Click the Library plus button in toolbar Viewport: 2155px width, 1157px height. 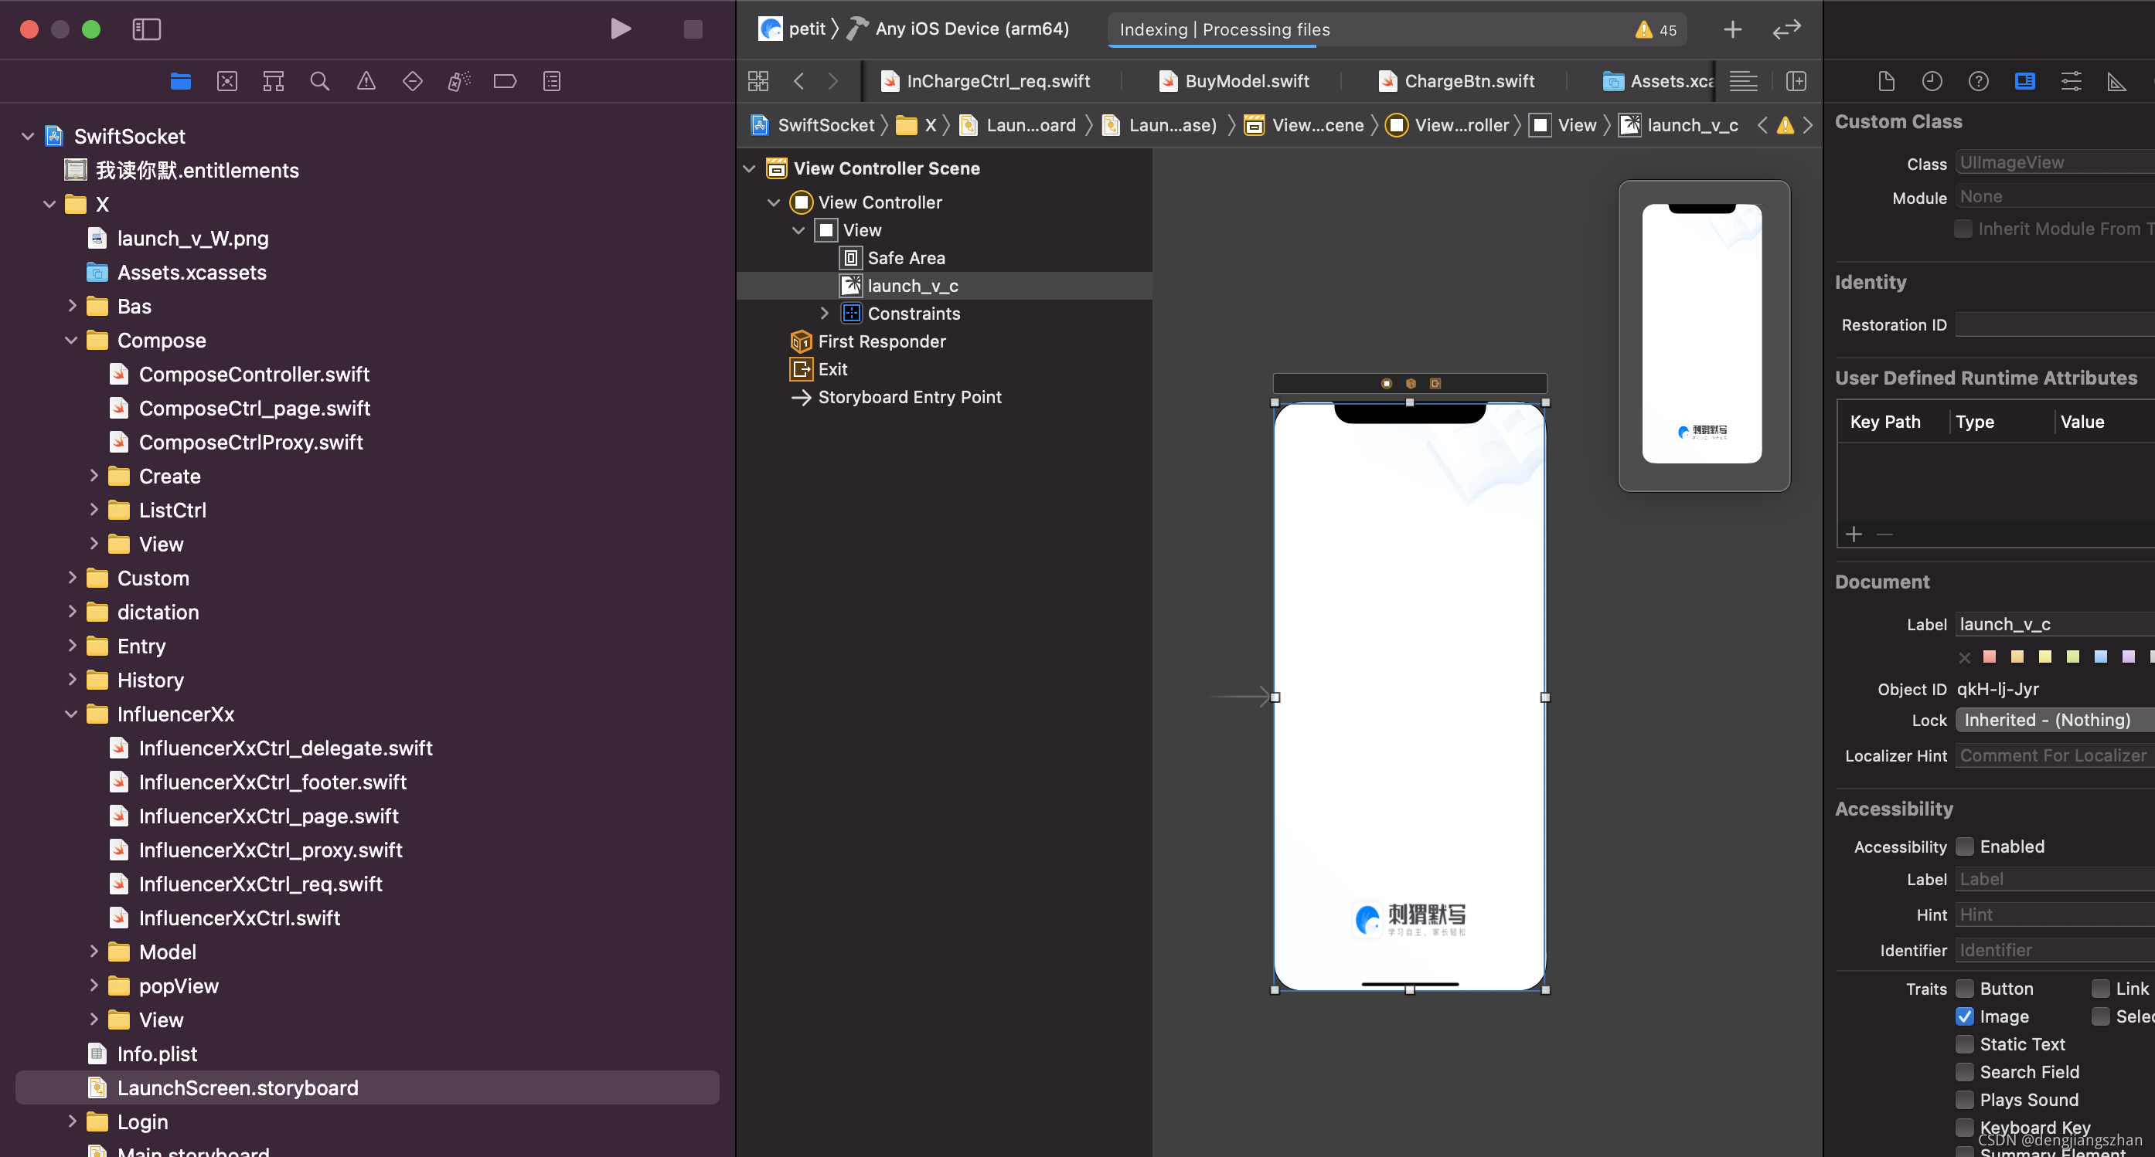tap(1732, 29)
